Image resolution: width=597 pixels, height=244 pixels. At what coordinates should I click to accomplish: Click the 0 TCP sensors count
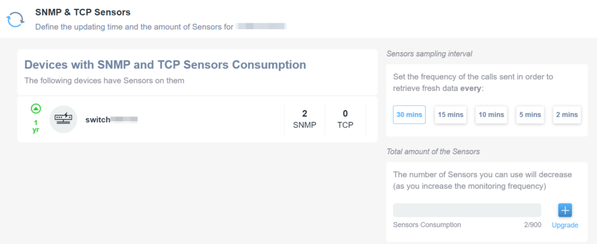pos(345,119)
